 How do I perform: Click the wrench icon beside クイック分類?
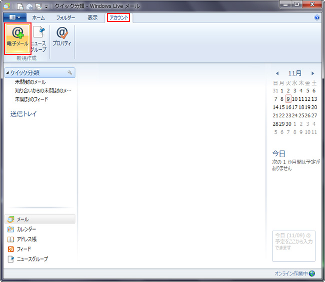(70, 72)
